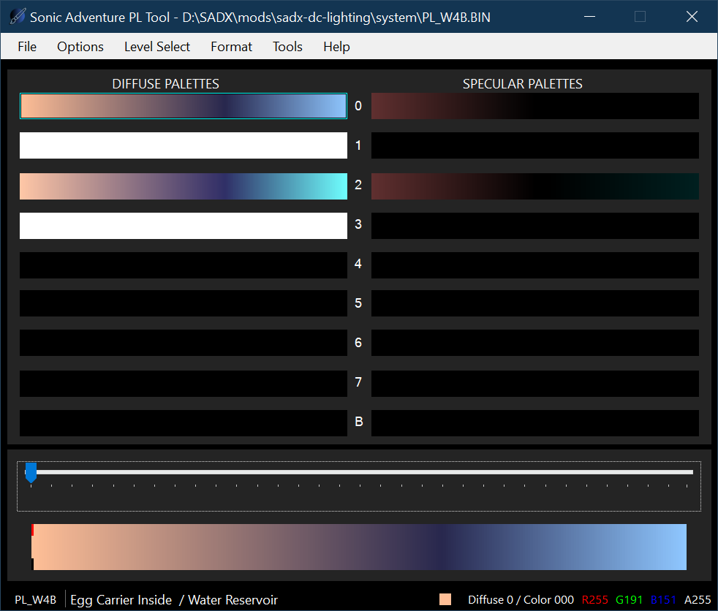Click the blue color index slider thumb
This screenshot has width=718, height=611.
(x=31, y=473)
